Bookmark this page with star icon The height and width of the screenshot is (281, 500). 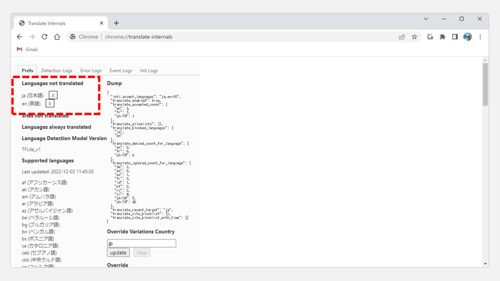414,37
